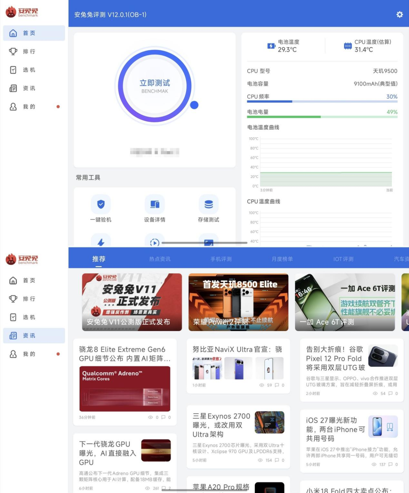This screenshot has height=493, width=409.
Task: Open 一加 Ace 6T评测 banner
Action: (345, 302)
